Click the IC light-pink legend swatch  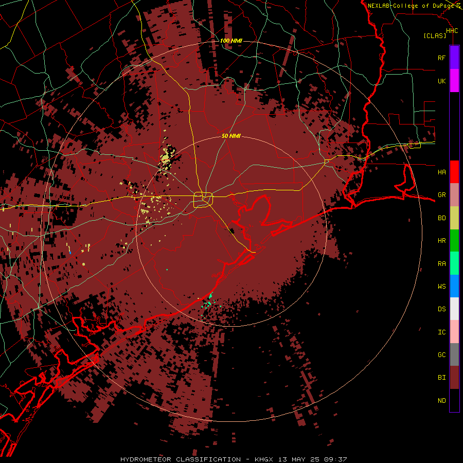pyautogui.click(x=454, y=332)
